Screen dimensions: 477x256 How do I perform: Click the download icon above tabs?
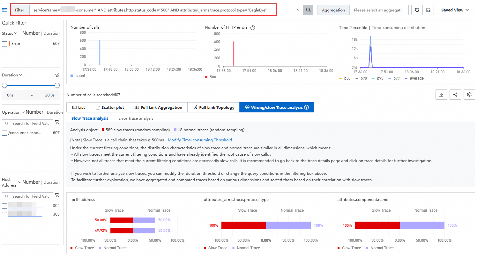click(441, 95)
